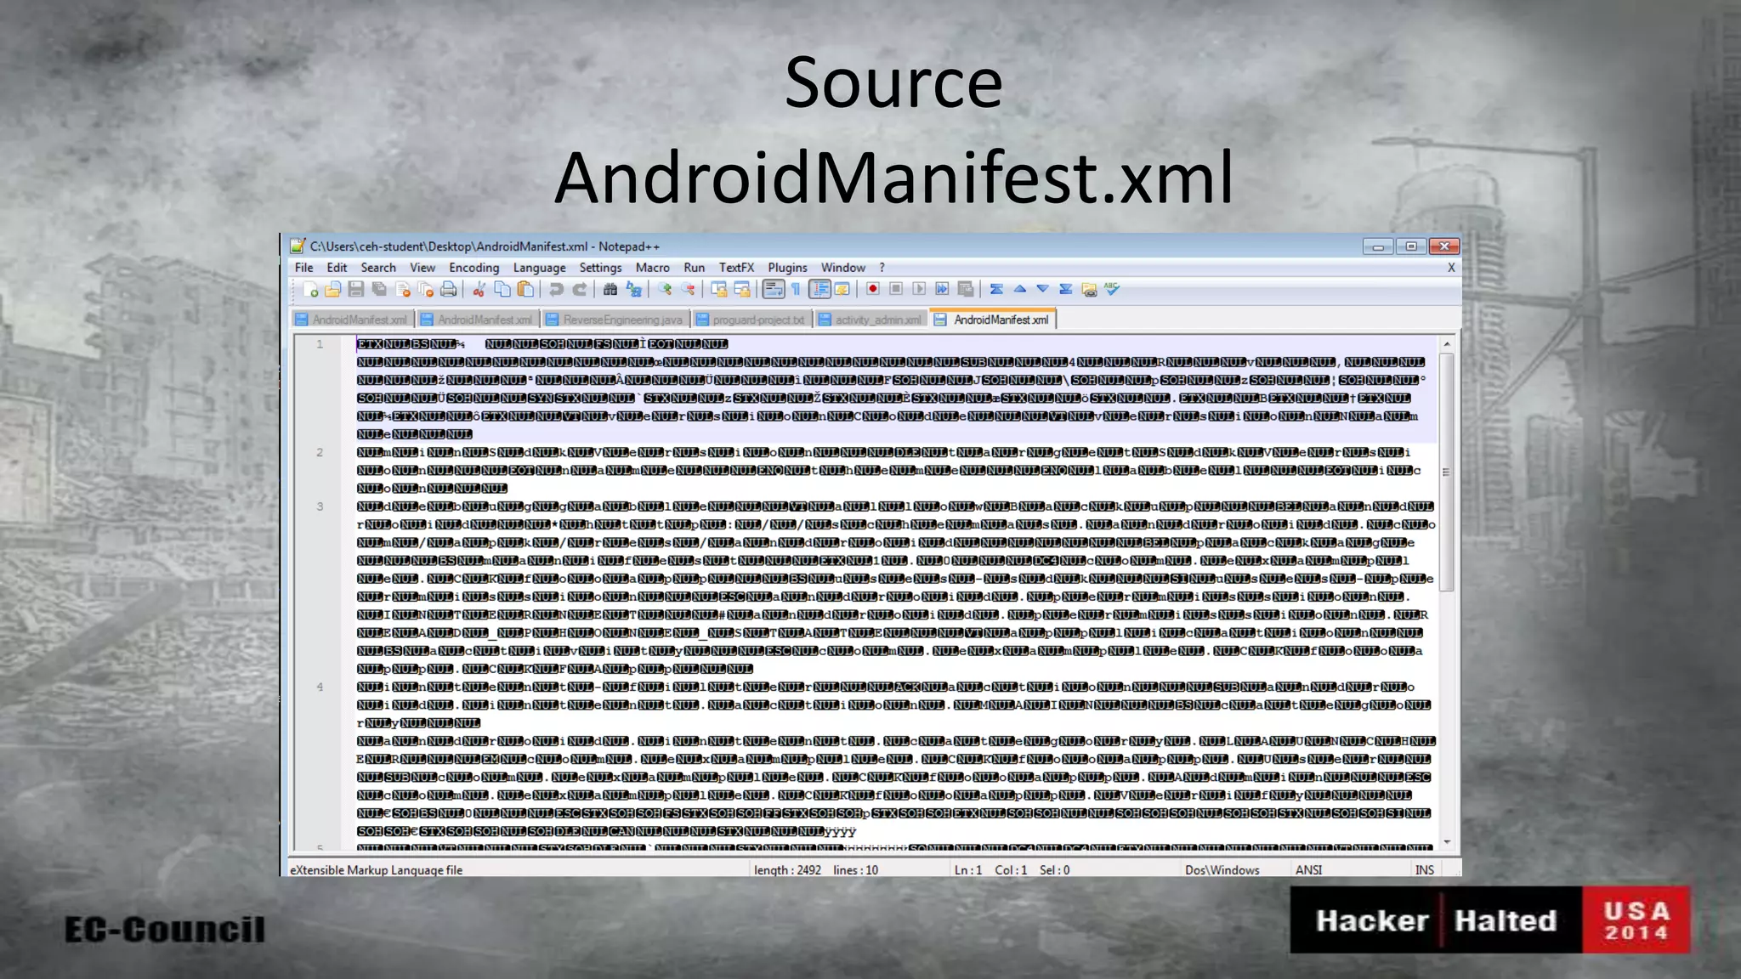Click the editor scrollbar up arrow

click(x=1446, y=344)
